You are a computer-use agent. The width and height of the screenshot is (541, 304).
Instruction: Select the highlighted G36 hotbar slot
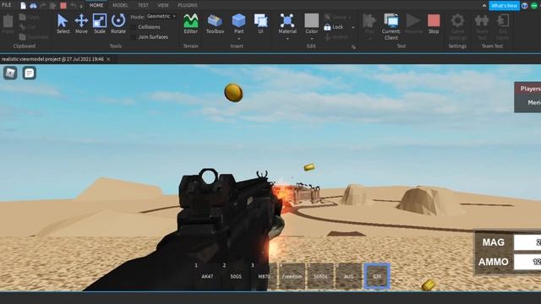[377, 276]
